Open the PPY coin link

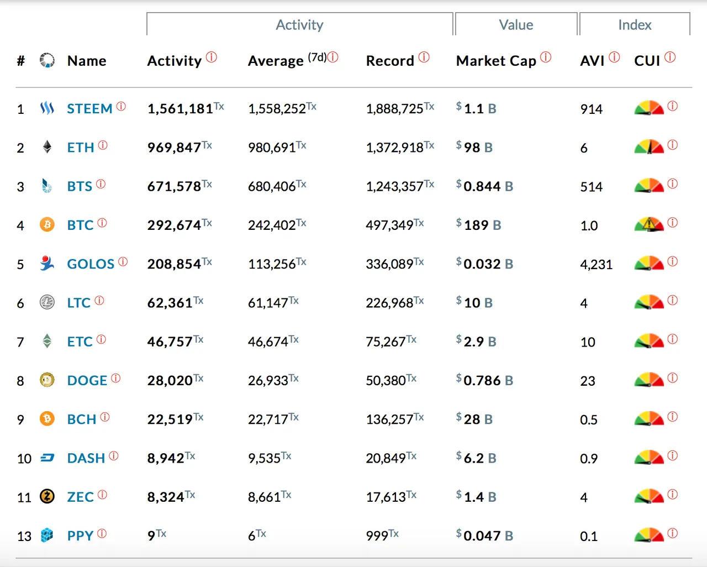click(x=80, y=536)
